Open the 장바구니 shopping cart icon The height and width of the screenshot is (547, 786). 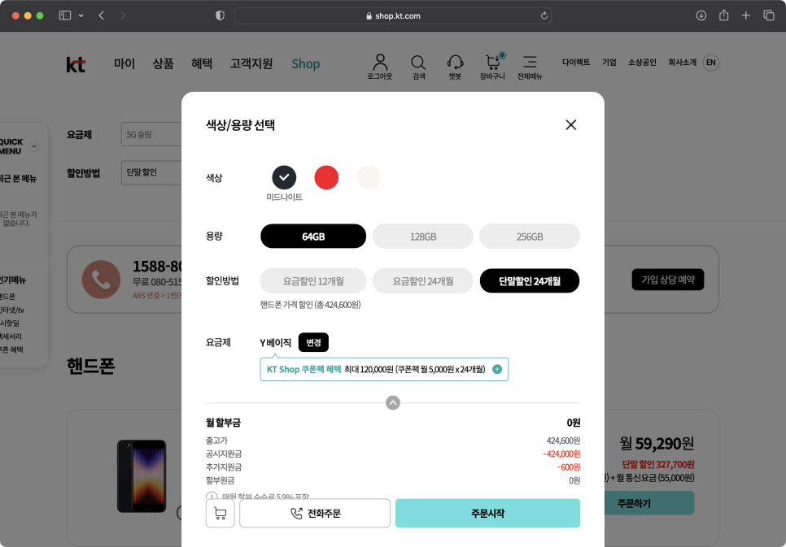(x=492, y=63)
